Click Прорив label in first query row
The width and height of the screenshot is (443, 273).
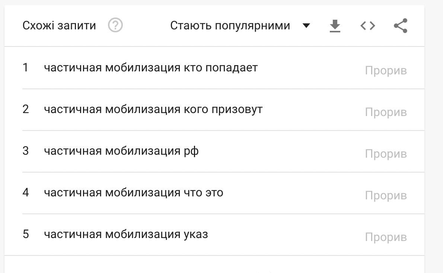click(386, 71)
